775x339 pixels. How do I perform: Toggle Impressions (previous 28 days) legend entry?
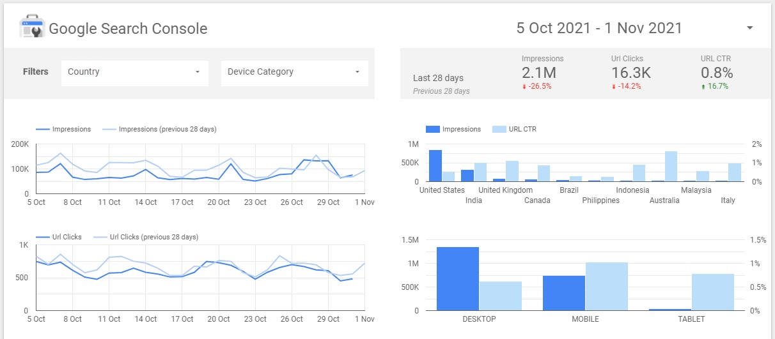point(159,129)
